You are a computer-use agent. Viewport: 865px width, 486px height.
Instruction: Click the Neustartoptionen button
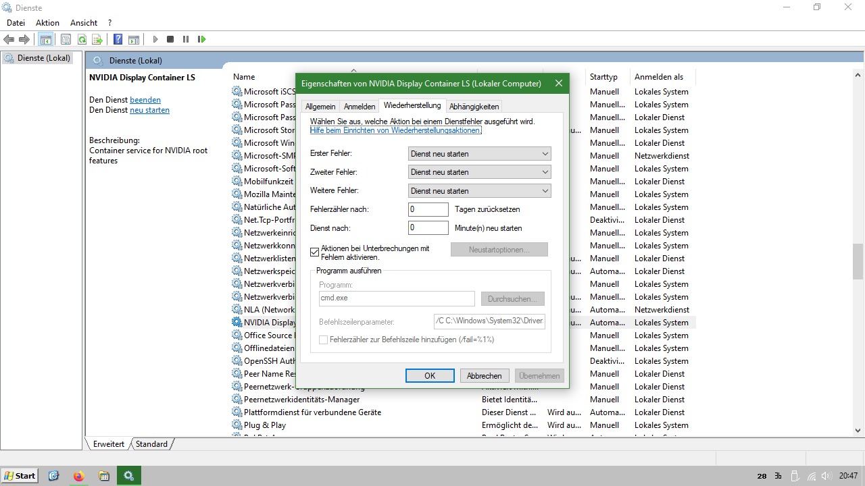[x=499, y=250]
